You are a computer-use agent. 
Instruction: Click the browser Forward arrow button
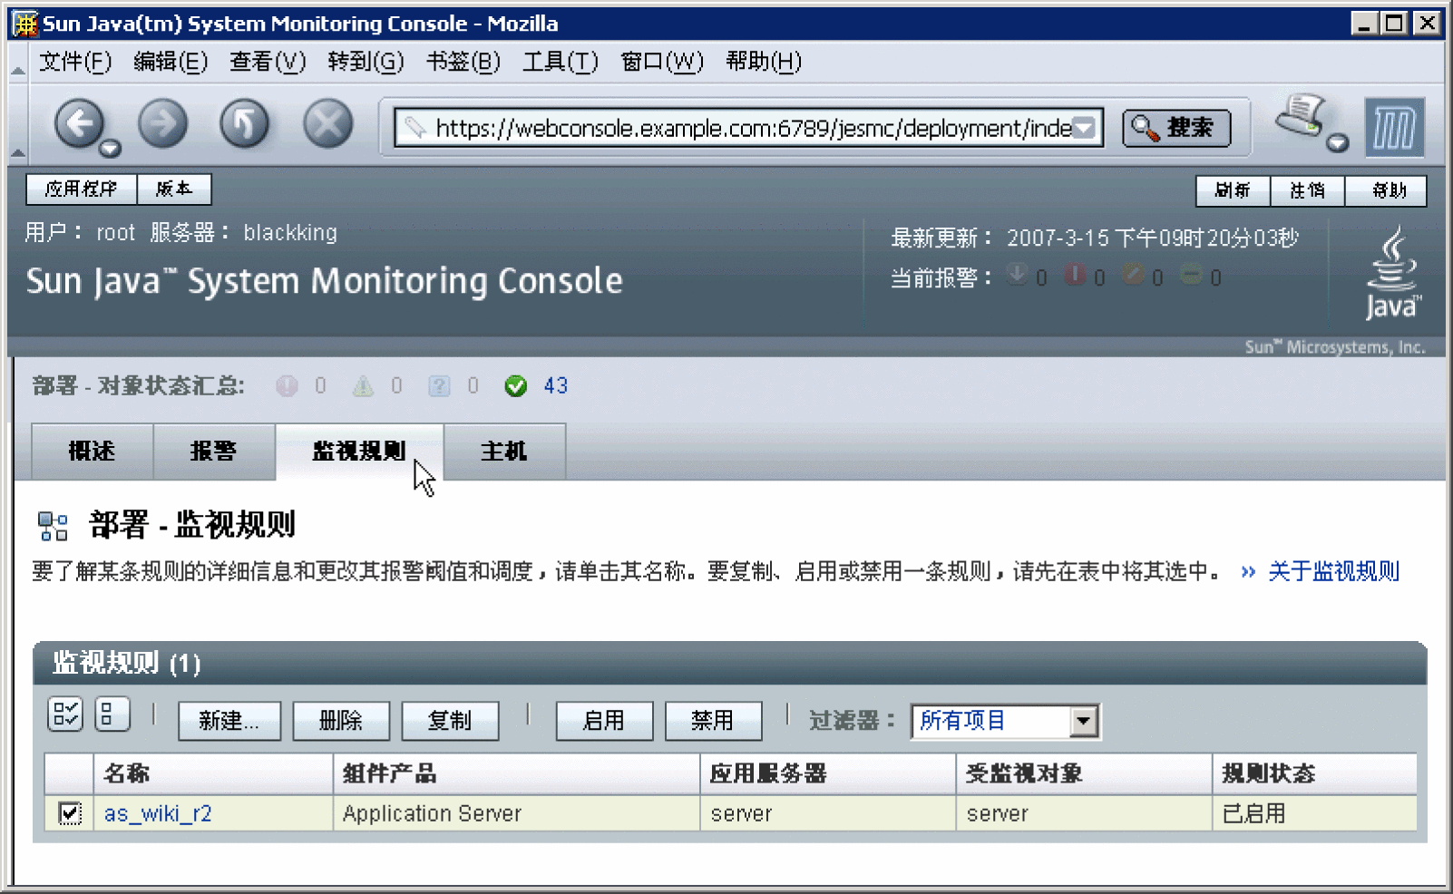(x=162, y=123)
